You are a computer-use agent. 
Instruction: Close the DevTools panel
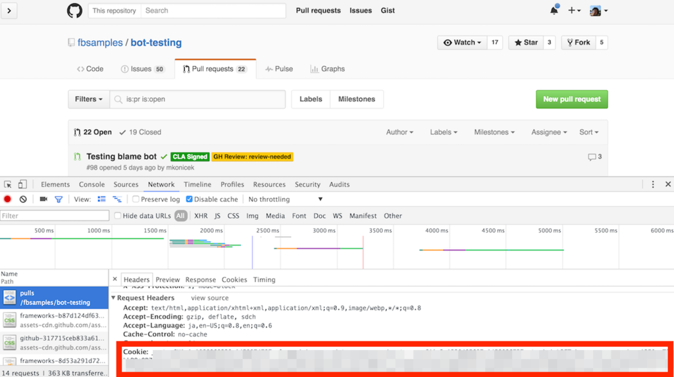pos(668,184)
